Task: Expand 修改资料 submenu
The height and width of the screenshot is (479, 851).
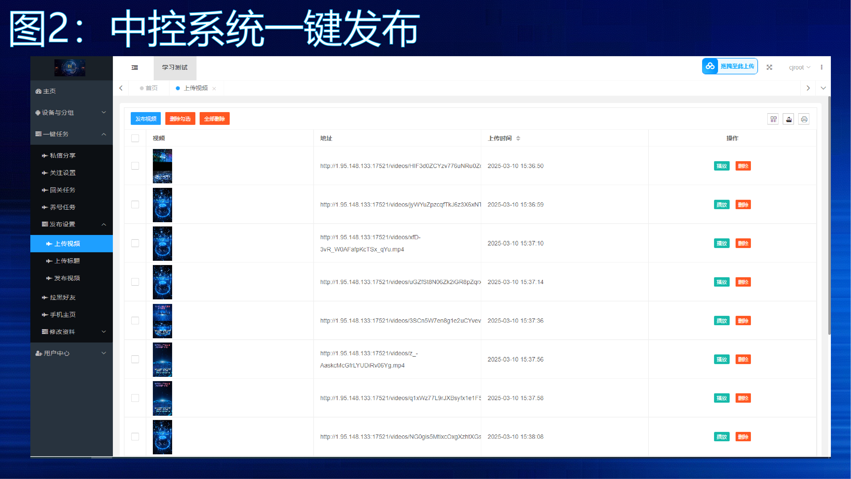Action: pos(72,331)
